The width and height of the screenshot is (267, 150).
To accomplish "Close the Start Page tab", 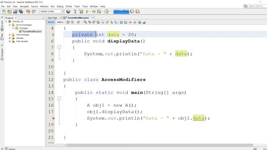I will click(60, 17).
